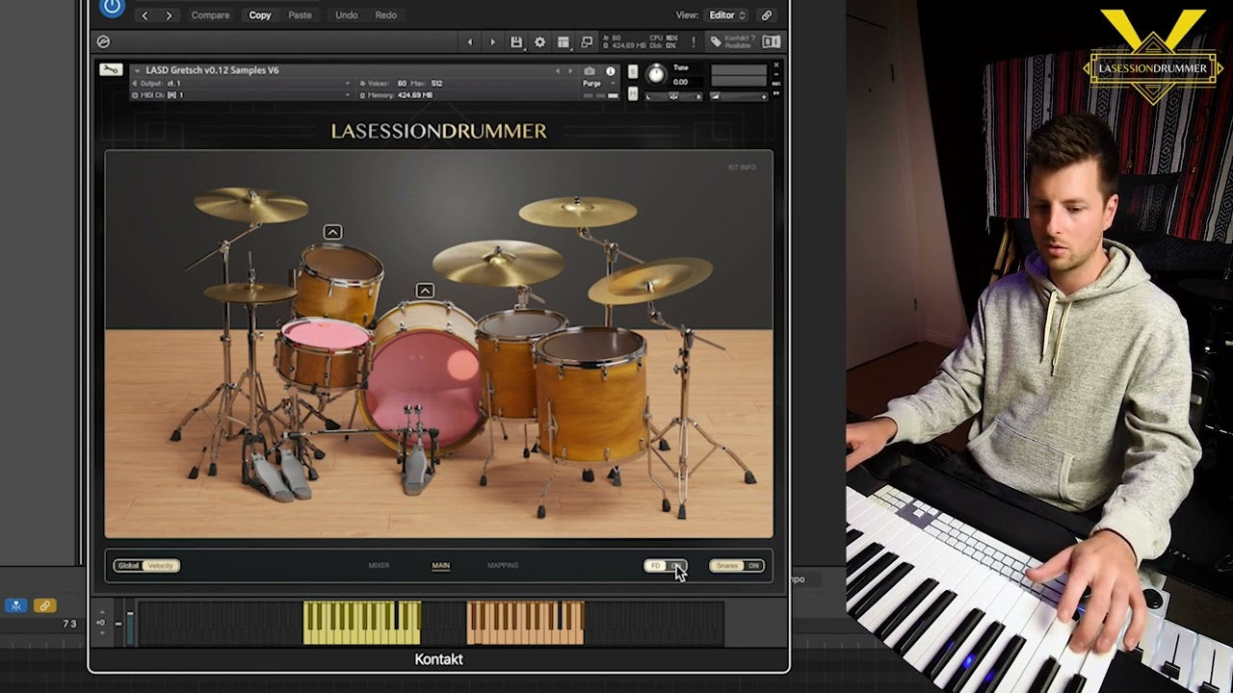Select the Global mode option
The height and width of the screenshot is (693, 1233).
coord(128,566)
